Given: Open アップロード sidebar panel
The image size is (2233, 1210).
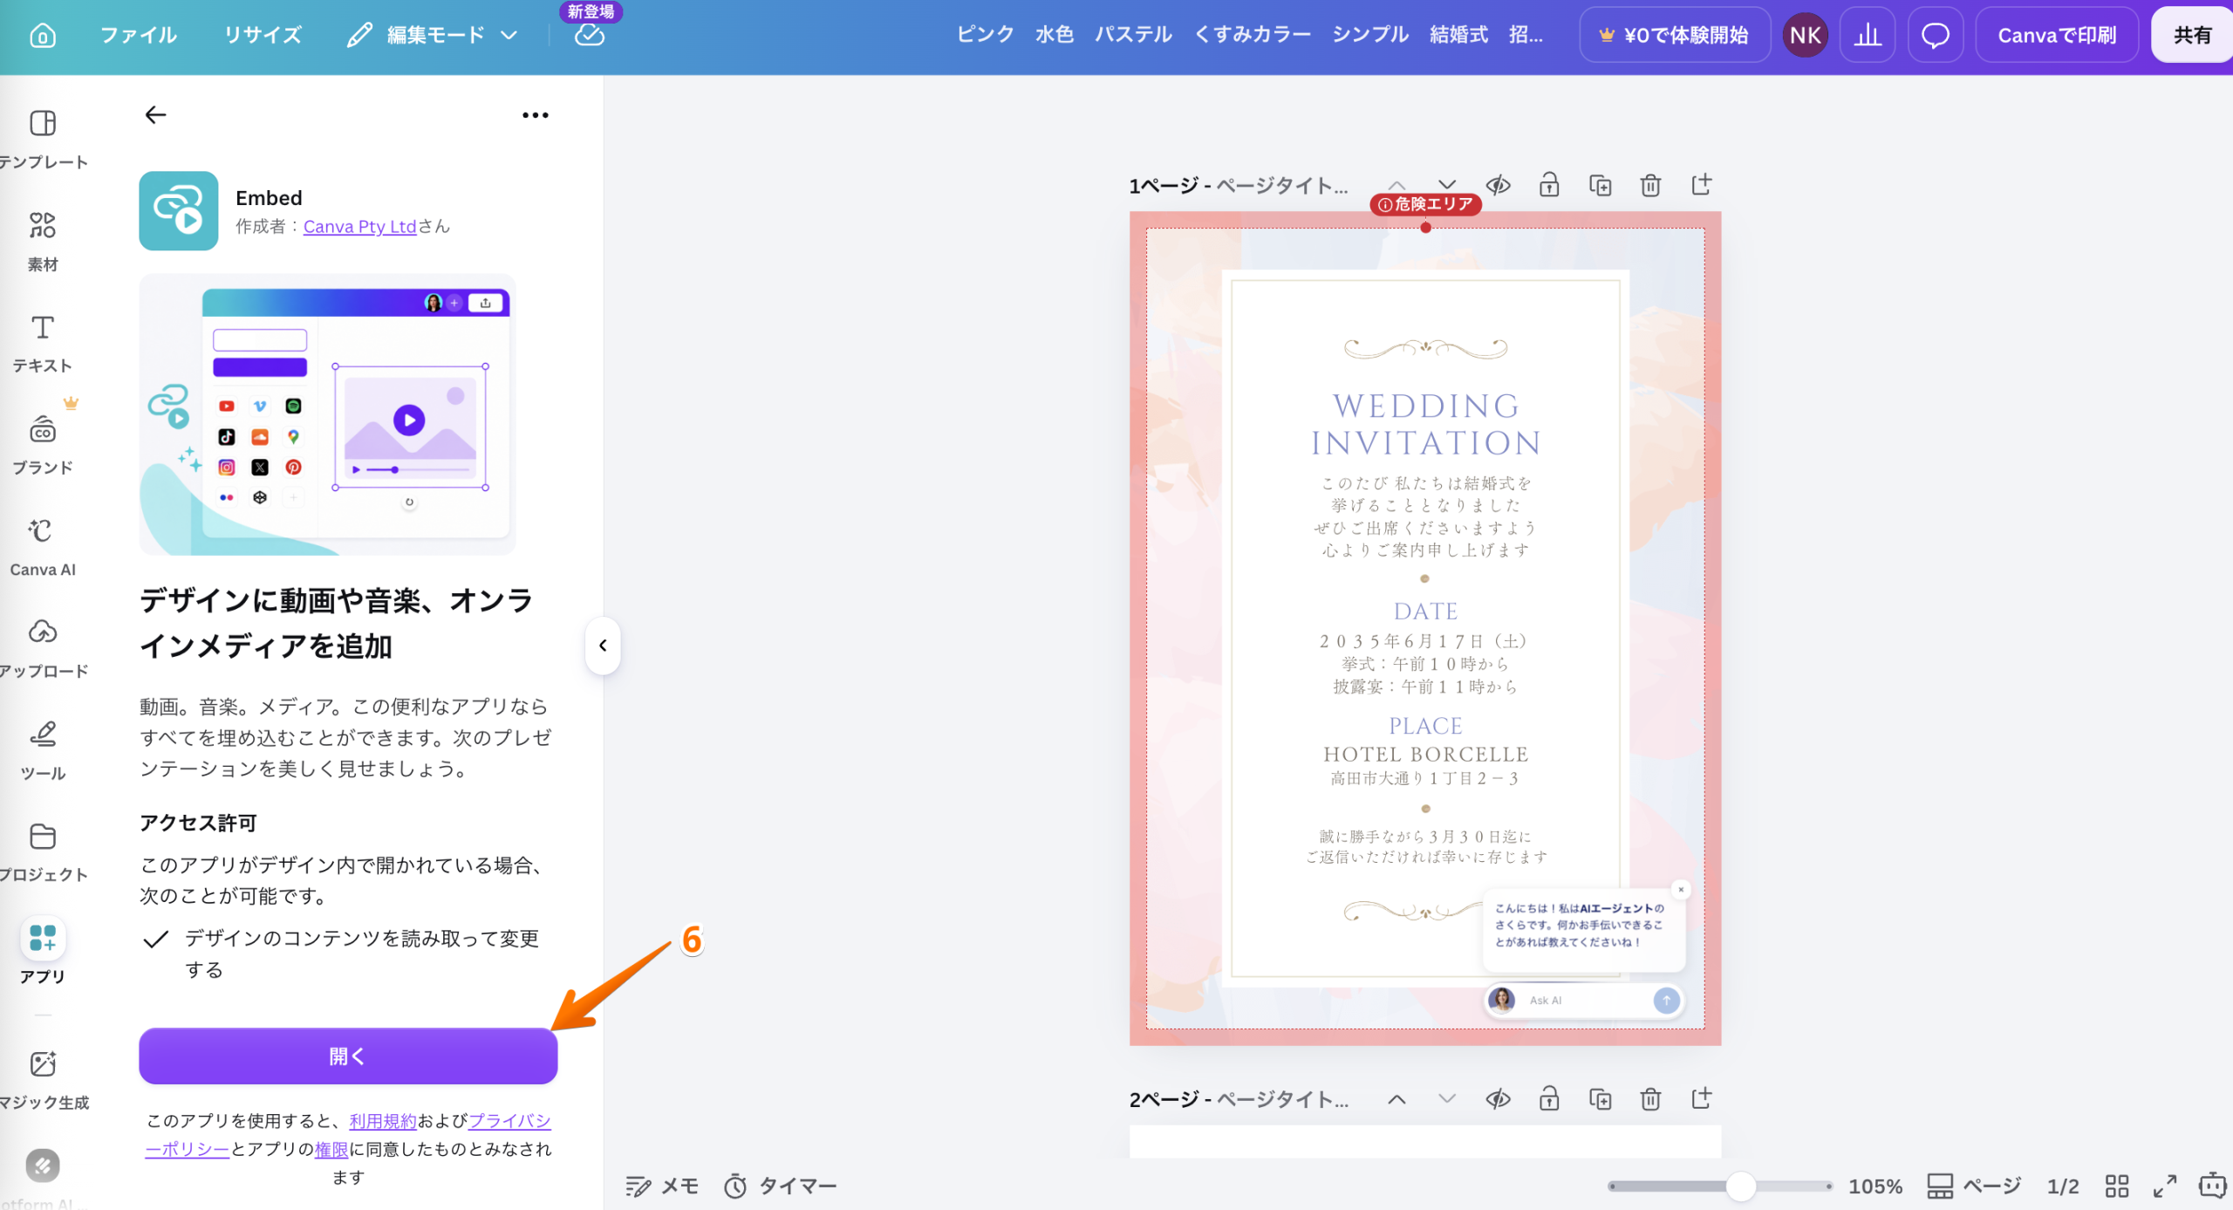Looking at the screenshot, I should (43, 649).
